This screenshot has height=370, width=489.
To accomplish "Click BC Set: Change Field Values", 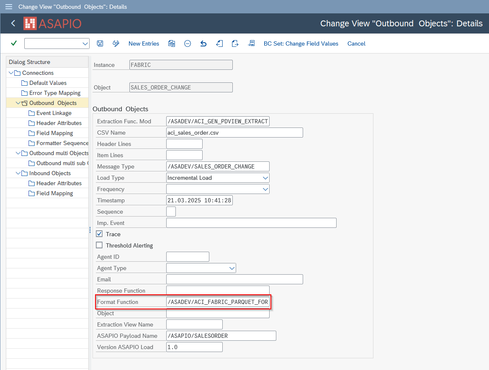I will (x=301, y=43).
